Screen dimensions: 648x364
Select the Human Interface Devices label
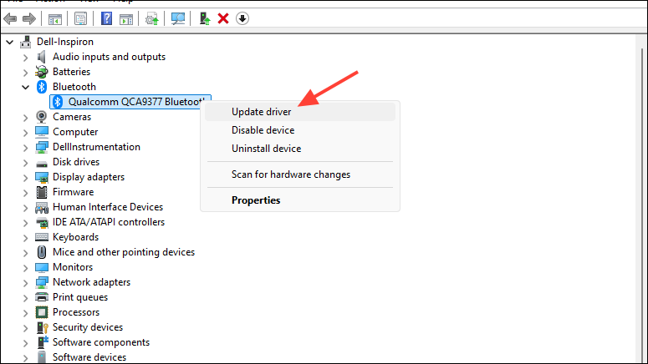click(108, 207)
